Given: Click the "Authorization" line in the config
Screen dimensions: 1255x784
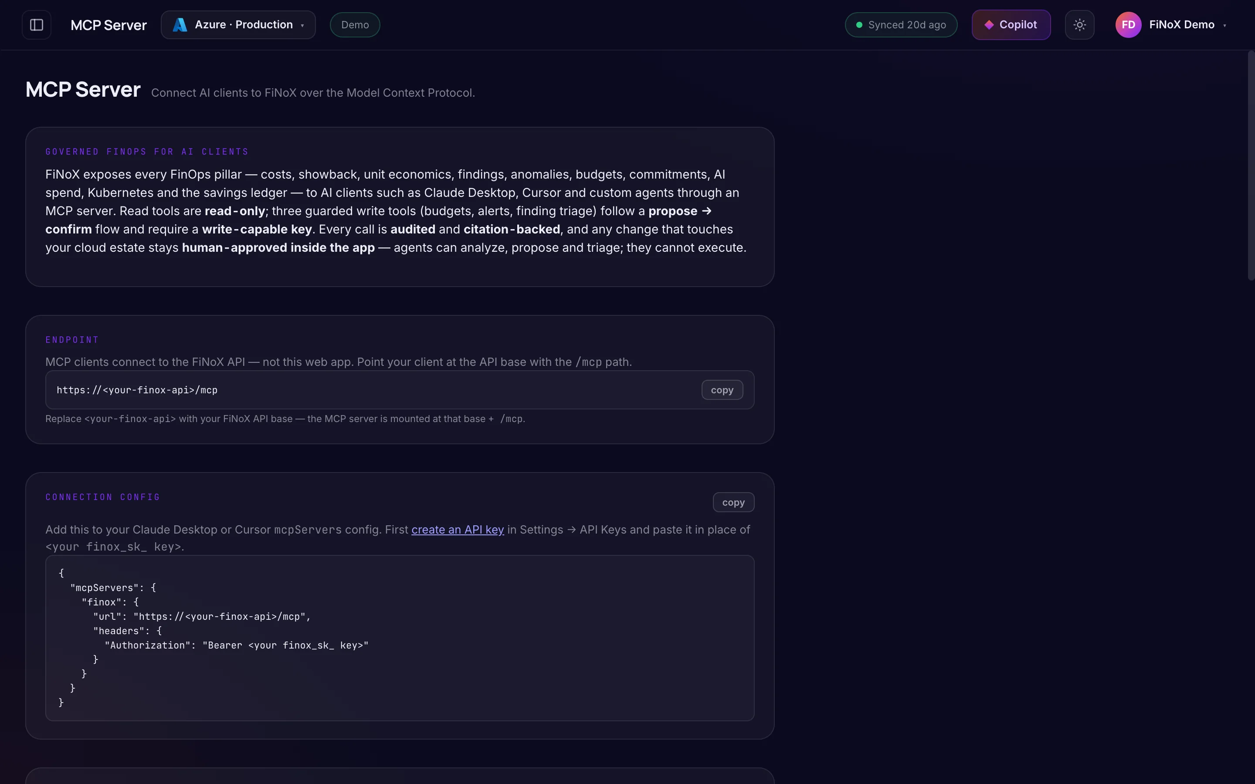Looking at the screenshot, I should coord(237,645).
